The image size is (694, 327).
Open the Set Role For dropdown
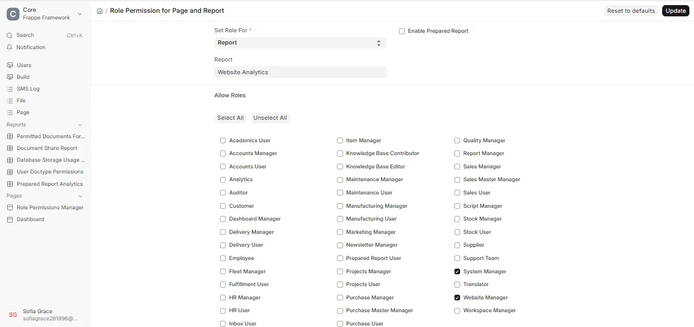pyautogui.click(x=300, y=43)
